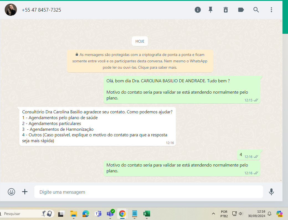288x220 pixels.
Task: Click the encryption notice to learn more
Action: [x=140, y=61]
